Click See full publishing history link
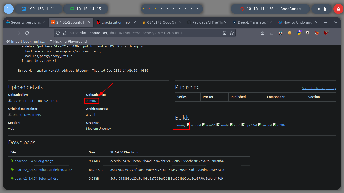This screenshot has width=344, height=193. tap(319, 88)
